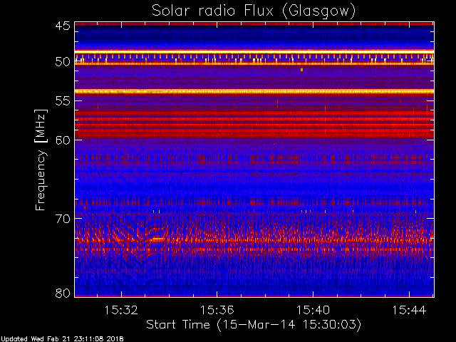The width and height of the screenshot is (456, 342).
Task: Click the 15:44 time axis label
Action: click(x=409, y=310)
